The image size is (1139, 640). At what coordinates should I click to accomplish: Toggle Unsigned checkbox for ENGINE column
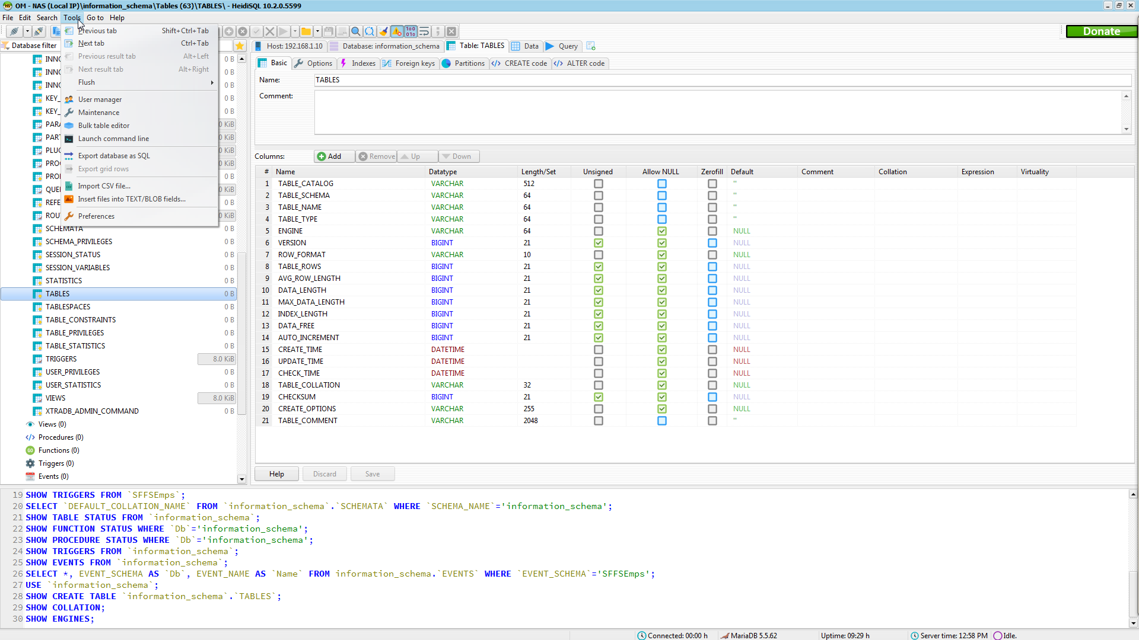pos(598,231)
